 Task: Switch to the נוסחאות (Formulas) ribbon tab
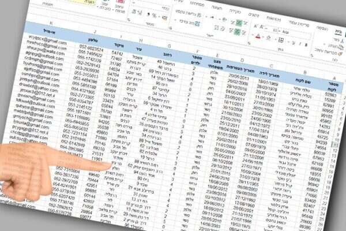[x=274, y=18]
